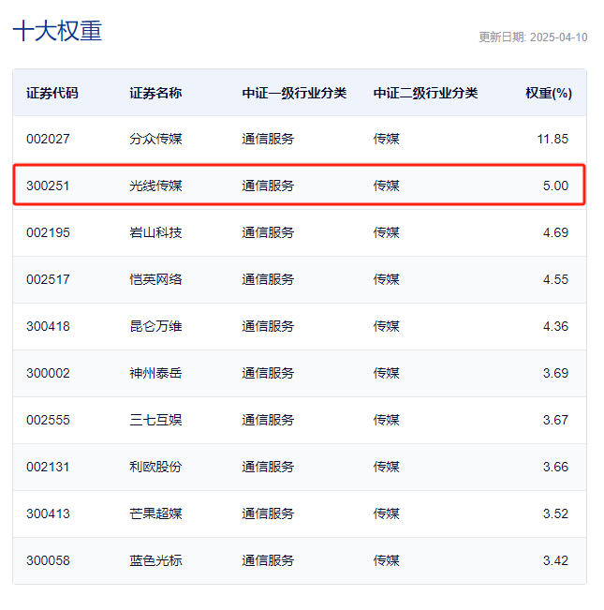Select stock name 光线传媒
Image resolution: width=604 pixels, height=610 pixels.
[x=155, y=186]
